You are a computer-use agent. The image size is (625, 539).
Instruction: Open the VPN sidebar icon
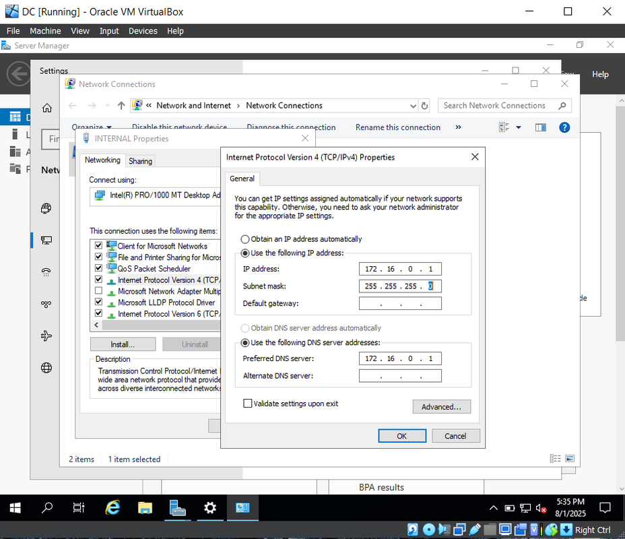pos(46,304)
